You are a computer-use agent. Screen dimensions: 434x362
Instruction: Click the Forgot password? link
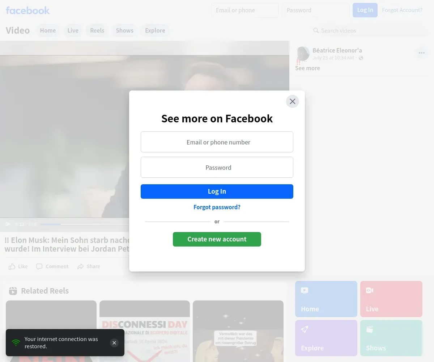[x=217, y=207]
